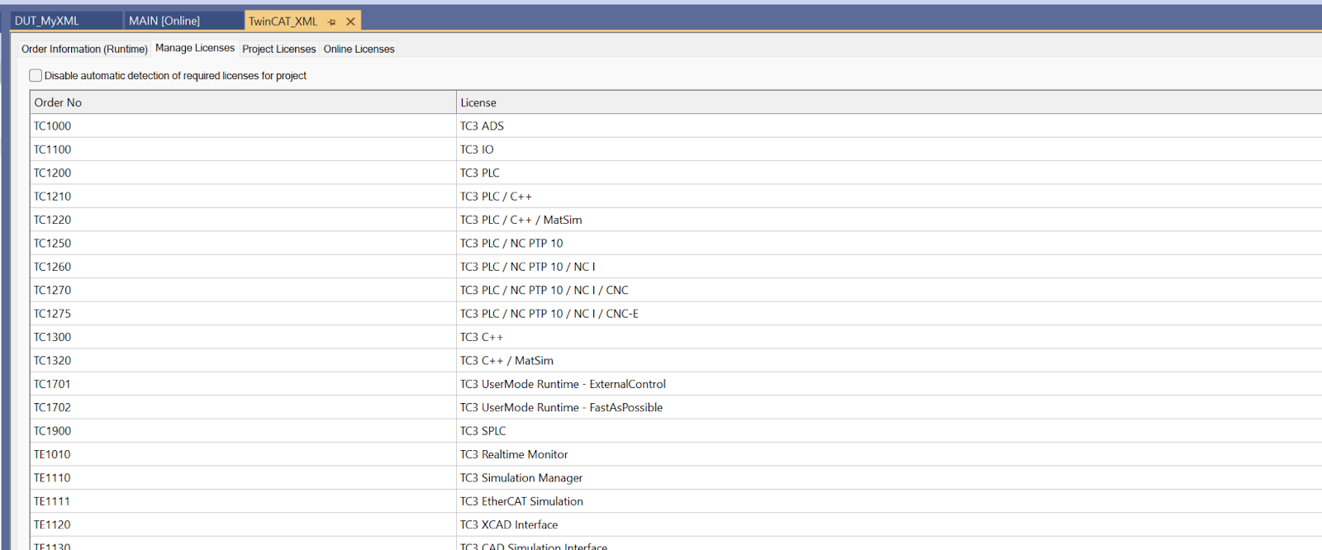Select the Manage Licenses tab
1322x550 pixels.
(x=195, y=48)
